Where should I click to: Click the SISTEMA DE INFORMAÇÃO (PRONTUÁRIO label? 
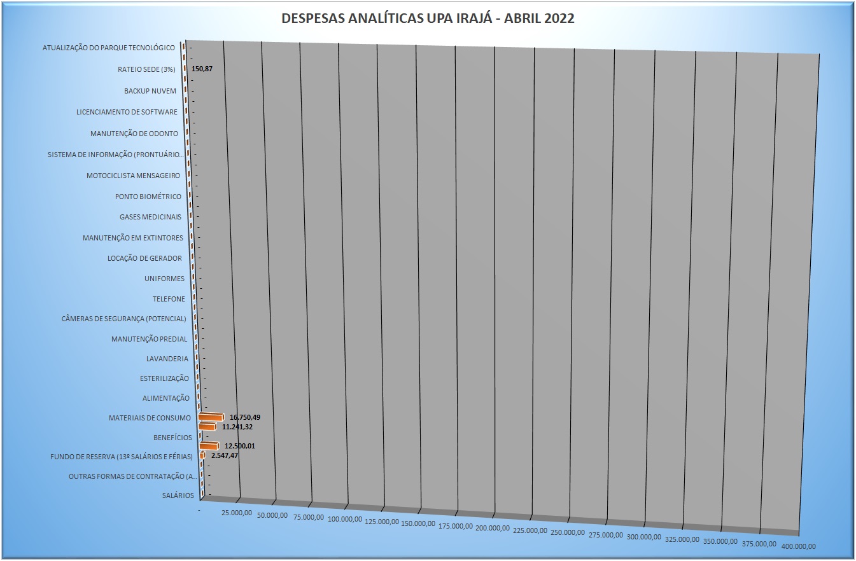pyautogui.click(x=116, y=155)
